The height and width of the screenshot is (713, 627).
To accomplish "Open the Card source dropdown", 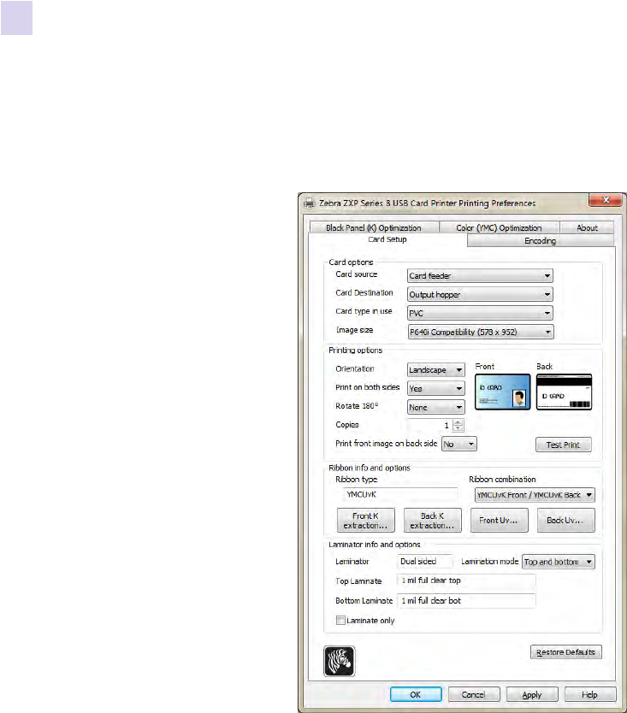I will (480, 275).
